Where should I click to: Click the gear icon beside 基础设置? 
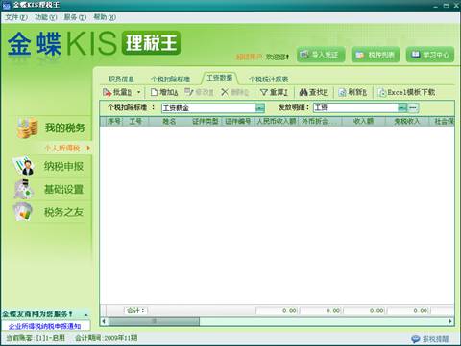[x=24, y=189]
